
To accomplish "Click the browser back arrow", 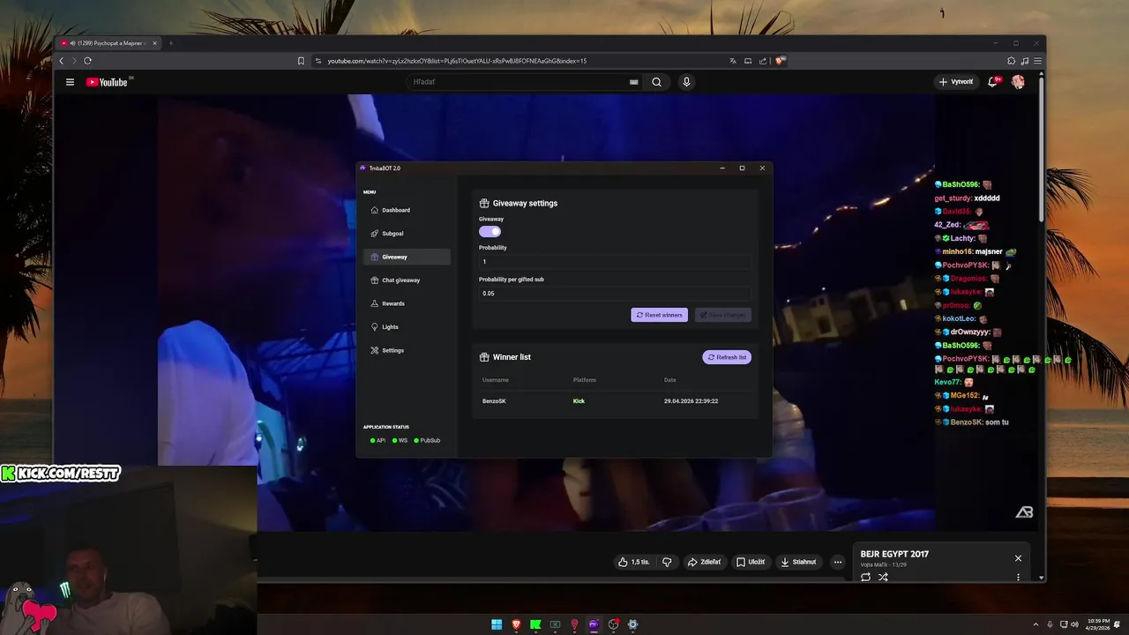I will 61,61.
